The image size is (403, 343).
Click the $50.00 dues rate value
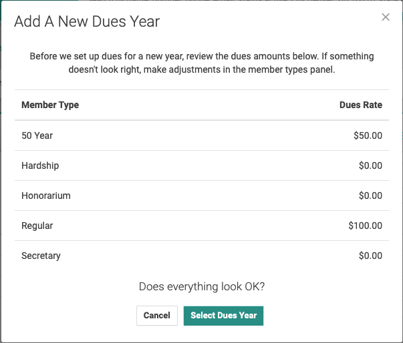[x=368, y=135]
